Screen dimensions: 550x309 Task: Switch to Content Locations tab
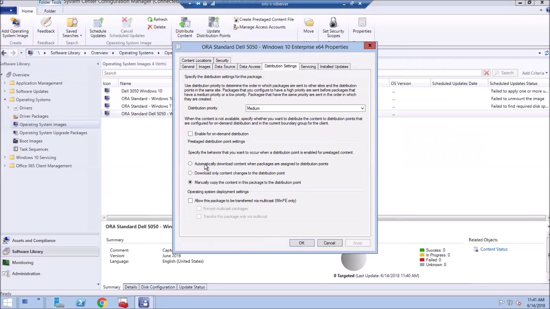[x=196, y=61]
